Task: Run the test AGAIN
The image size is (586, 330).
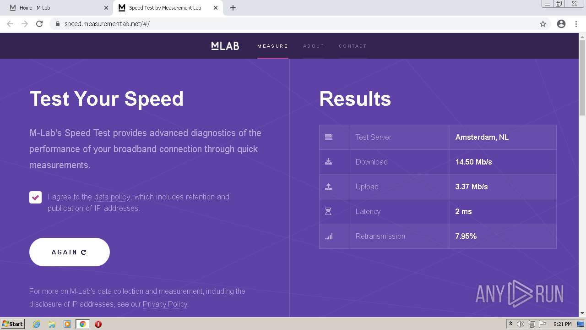Action: tap(70, 252)
